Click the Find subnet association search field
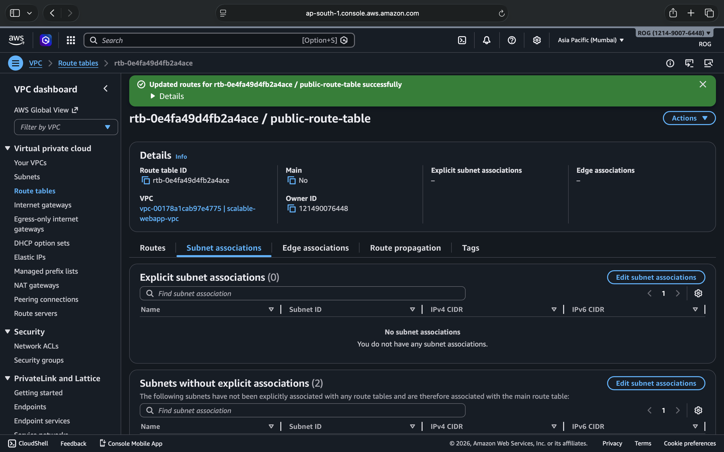 tap(302, 293)
